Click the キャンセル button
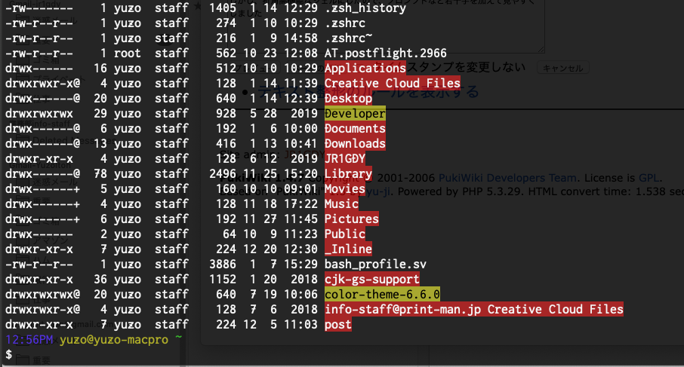Screen dimensions: 684x367 [x=559, y=69]
